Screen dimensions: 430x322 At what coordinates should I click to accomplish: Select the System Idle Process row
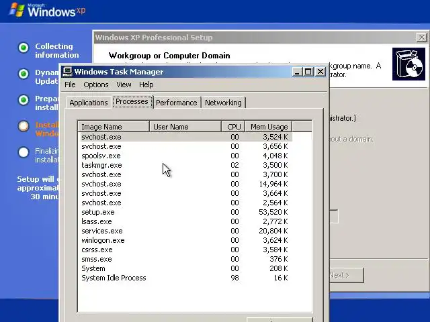(x=186, y=278)
